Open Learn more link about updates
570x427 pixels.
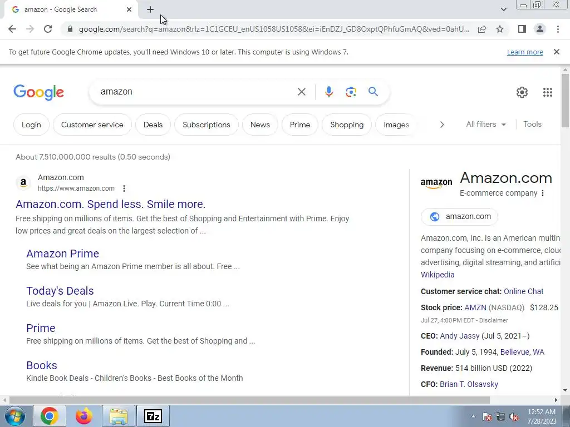coord(525,52)
